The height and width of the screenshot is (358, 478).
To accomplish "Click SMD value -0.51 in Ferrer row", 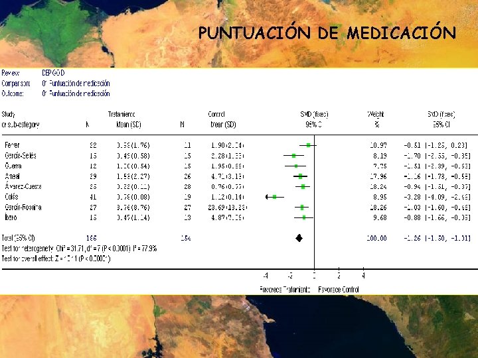I will [412, 145].
